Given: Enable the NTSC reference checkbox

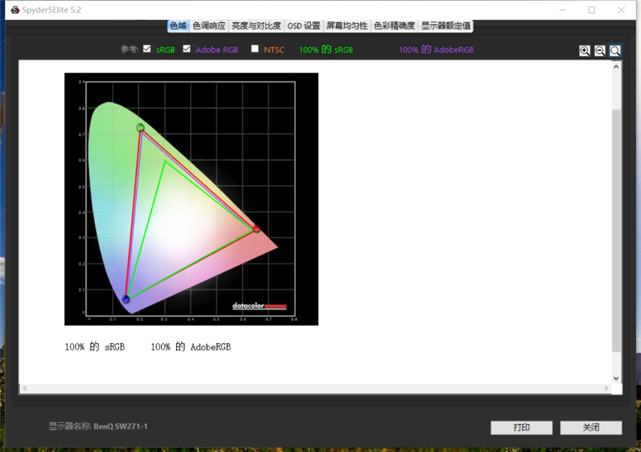Looking at the screenshot, I should click(x=255, y=49).
